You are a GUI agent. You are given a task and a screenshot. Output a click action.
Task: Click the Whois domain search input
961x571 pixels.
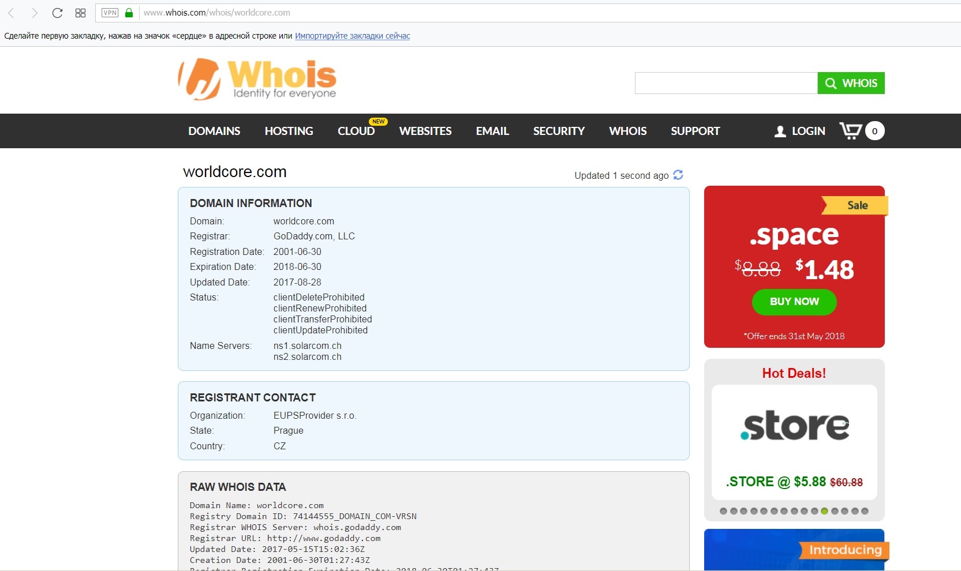(x=726, y=83)
